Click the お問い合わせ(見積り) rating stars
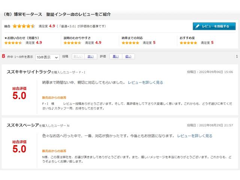The image size is (240, 180). (x=13, y=43)
